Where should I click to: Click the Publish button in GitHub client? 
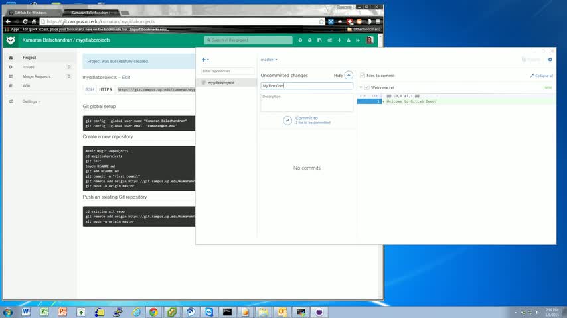[531, 60]
